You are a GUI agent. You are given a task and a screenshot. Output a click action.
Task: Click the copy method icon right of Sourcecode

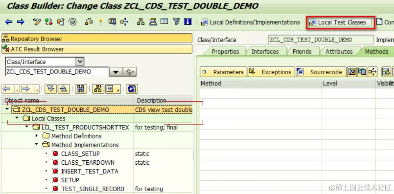pyautogui.click(x=362, y=72)
